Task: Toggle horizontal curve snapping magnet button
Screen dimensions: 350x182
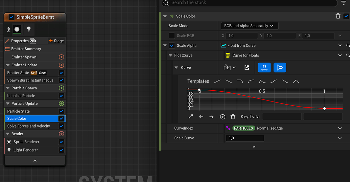Action: (264, 68)
